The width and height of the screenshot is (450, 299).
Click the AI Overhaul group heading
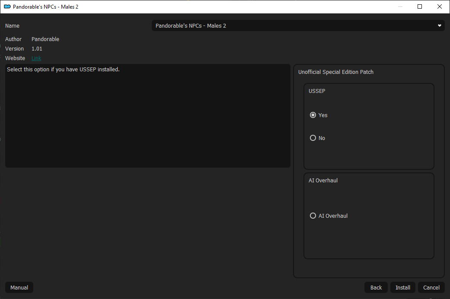(323, 181)
